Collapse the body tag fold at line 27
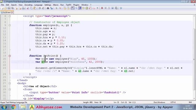Viewport: 196px width, 110px height. tap(10, 83)
